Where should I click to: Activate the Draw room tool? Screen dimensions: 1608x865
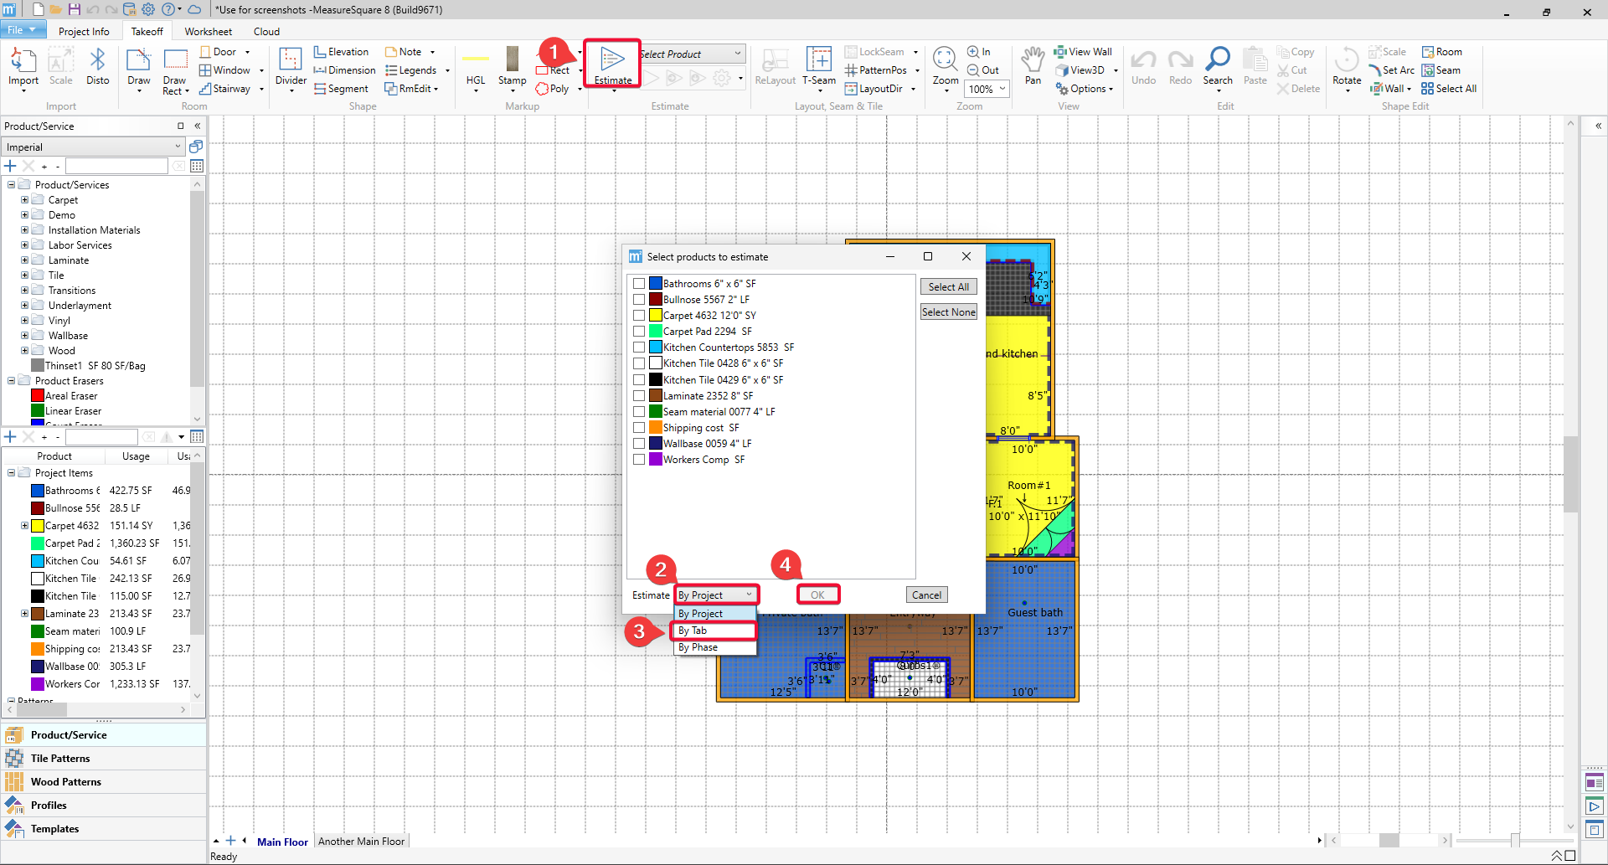(139, 67)
